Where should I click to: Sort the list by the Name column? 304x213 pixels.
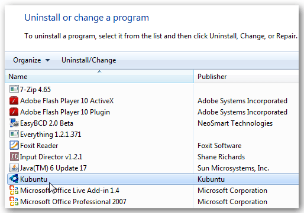pyautogui.click(x=99, y=76)
